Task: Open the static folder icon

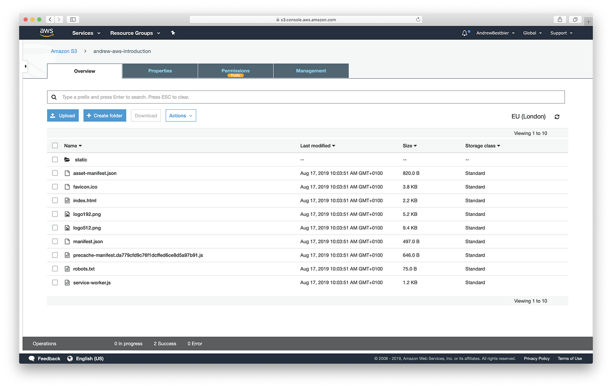Action: (67, 159)
